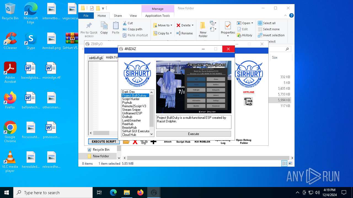Click the Copy icon in Explorer ribbon

click(104, 26)
